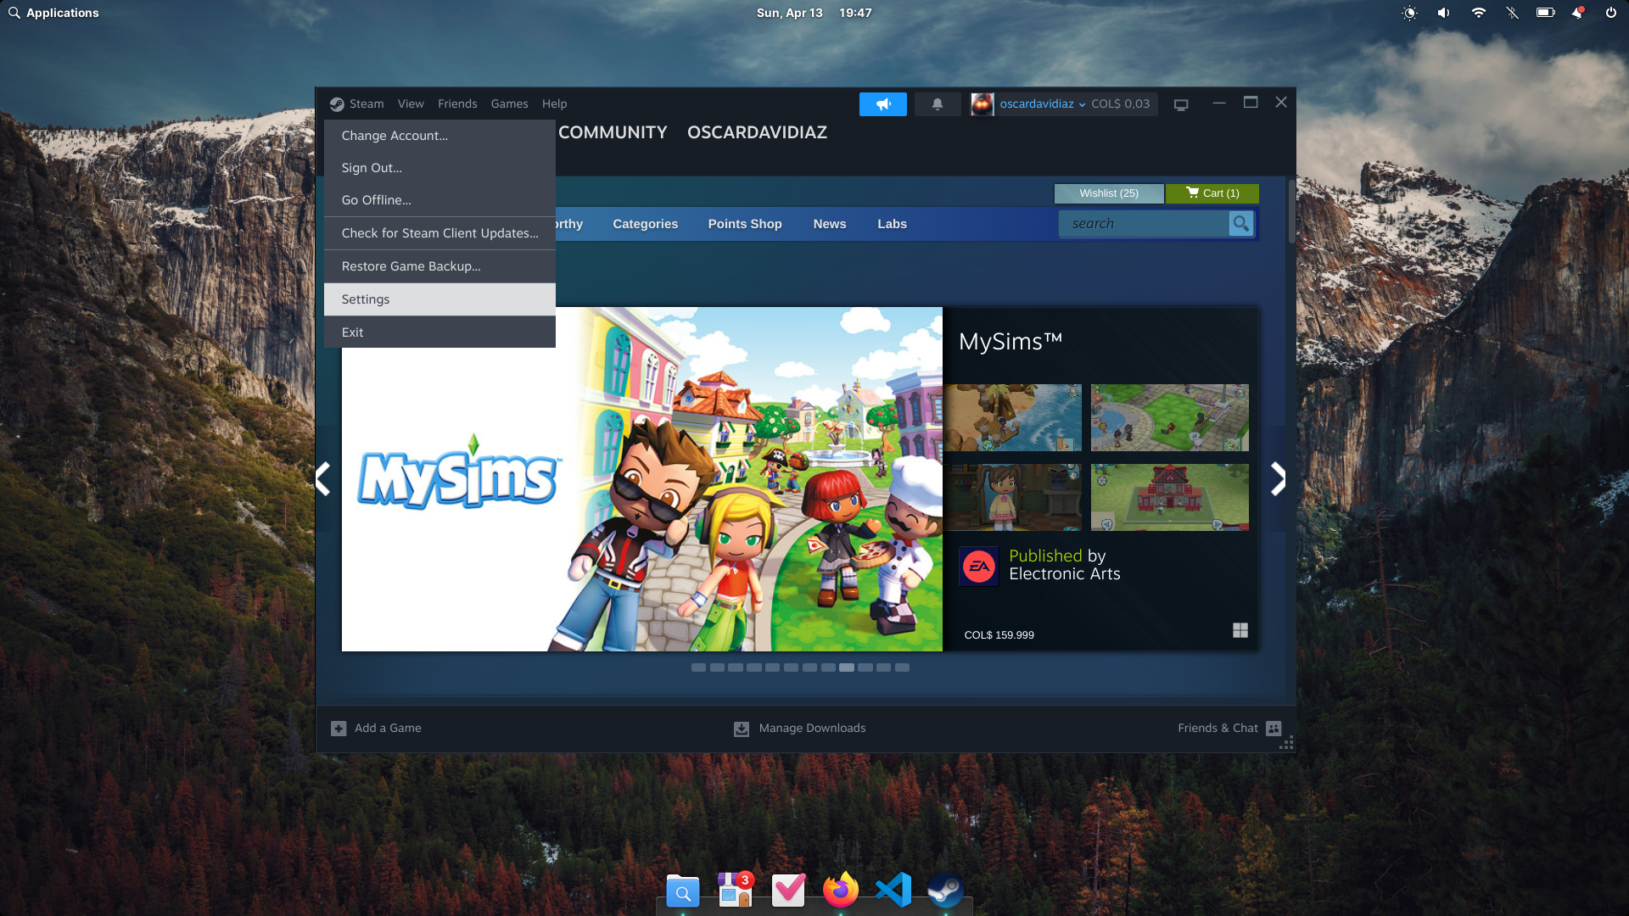Viewport: 1629px width, 916px height.
Task: Open Settings from the Steam menu
Action: 439,299
